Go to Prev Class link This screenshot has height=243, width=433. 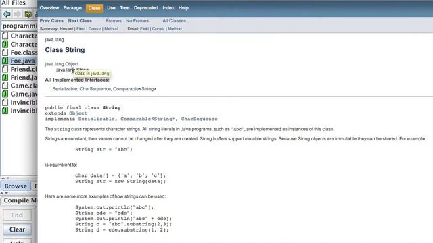coord(51,21)
